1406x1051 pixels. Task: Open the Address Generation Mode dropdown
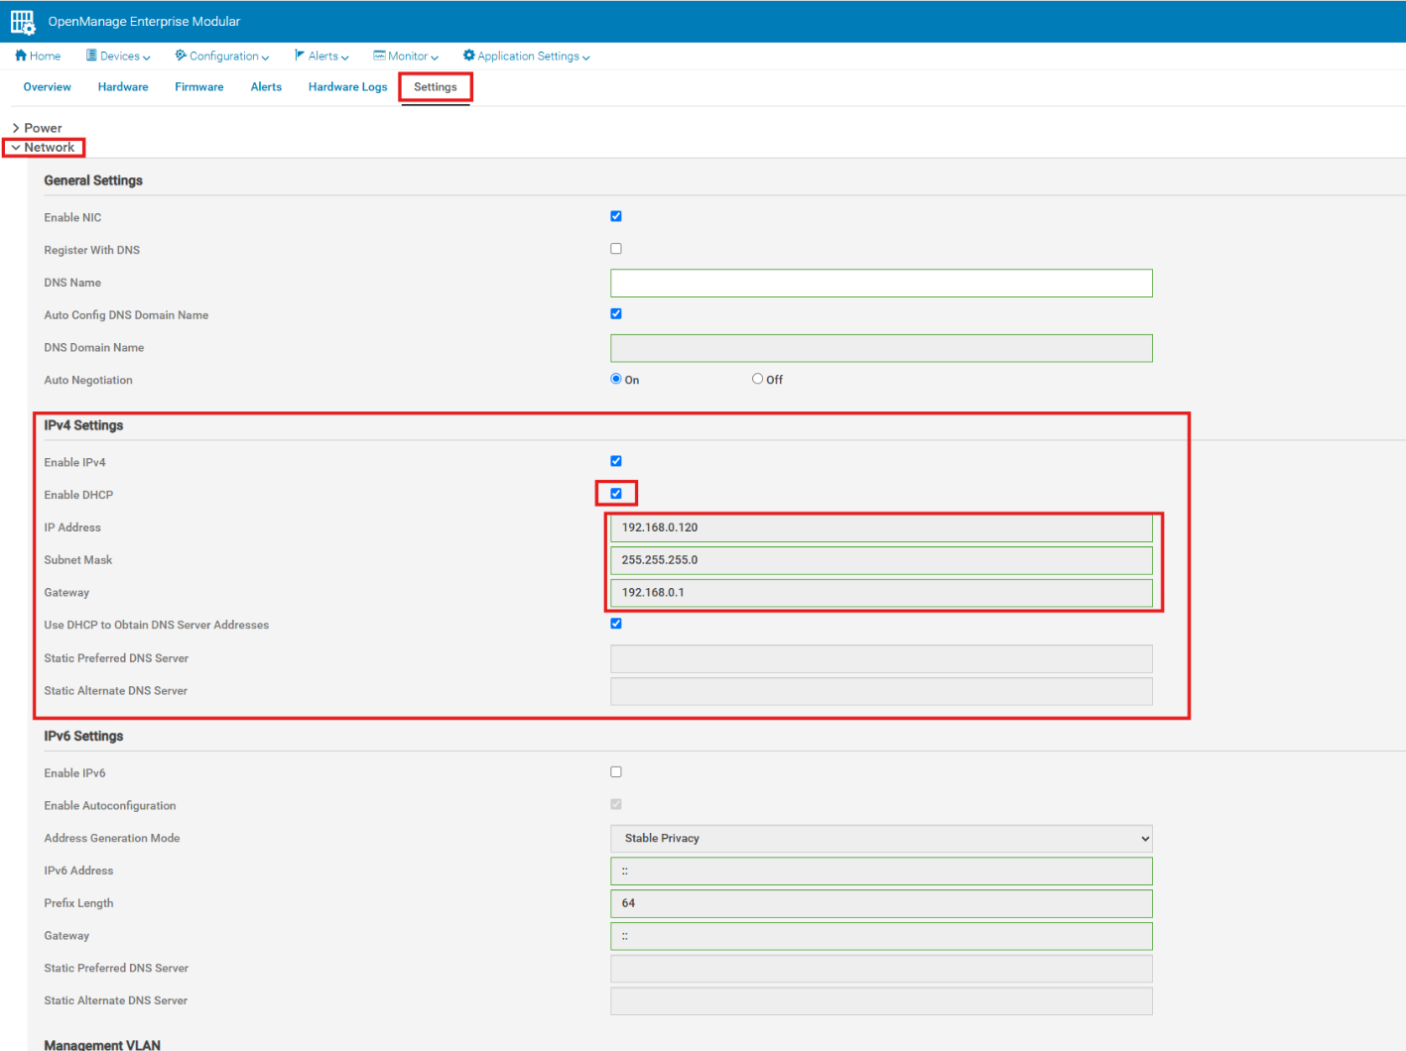click(x=881, y=839)
